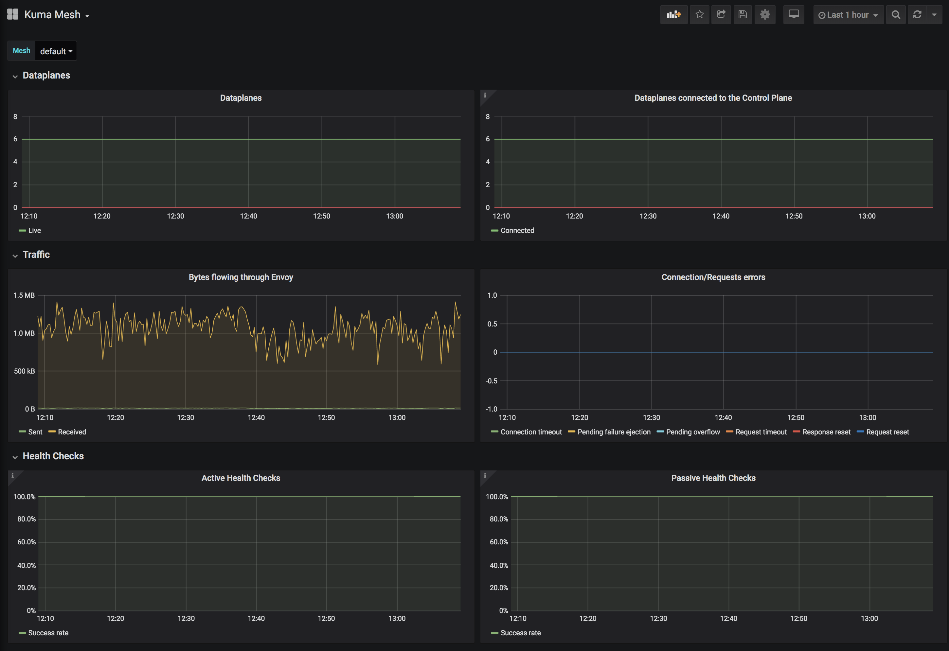Open Bytes flowing through Envoy panel menu
The image size is (949, 651).
pos(241,277)
